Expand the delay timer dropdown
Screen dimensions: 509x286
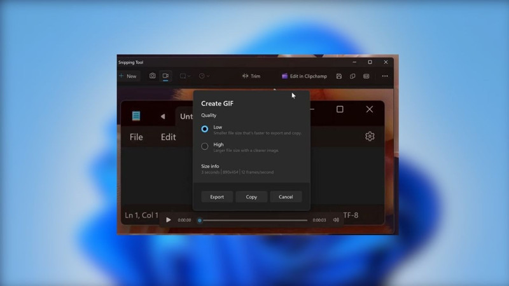tap(204, 76)
